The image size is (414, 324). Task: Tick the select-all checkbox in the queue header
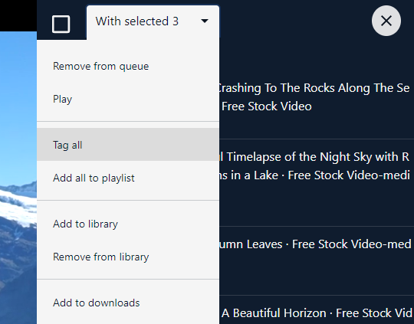(61, 24)
